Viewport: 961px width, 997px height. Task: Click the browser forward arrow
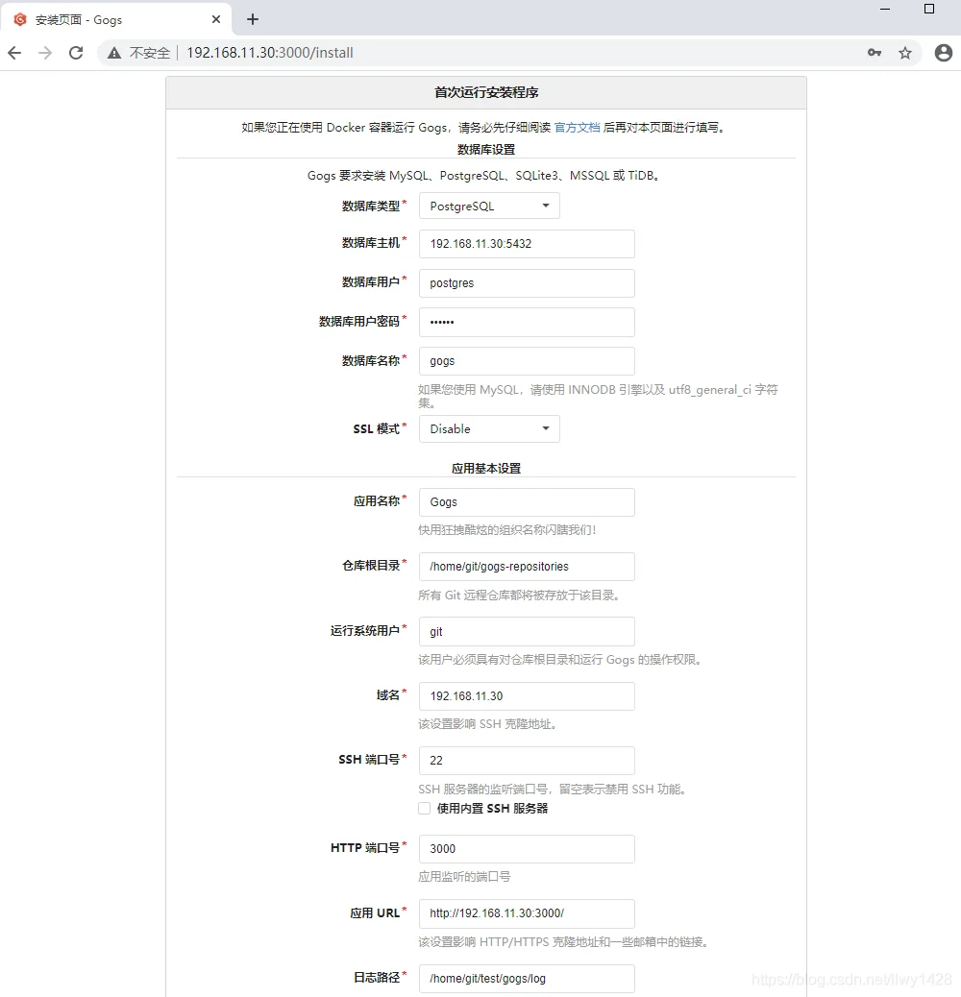(x=45, y=53)
